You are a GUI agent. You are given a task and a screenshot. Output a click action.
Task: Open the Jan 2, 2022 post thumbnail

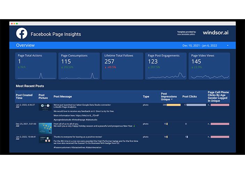[x=45, y=107]
